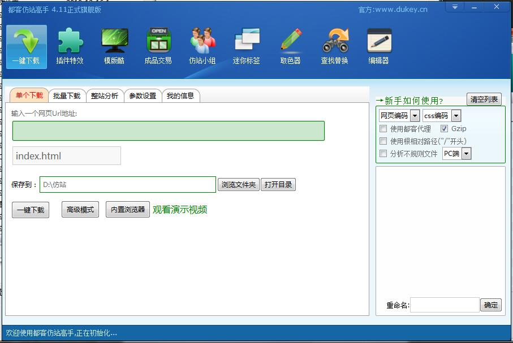Expand the css编码 dropdown
The height and width of the screenshot is (343, 513).
coord(456,116)
